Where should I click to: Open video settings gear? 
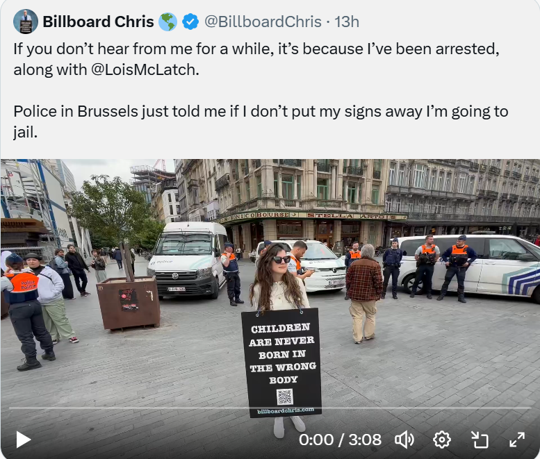(x=442, y=440)
